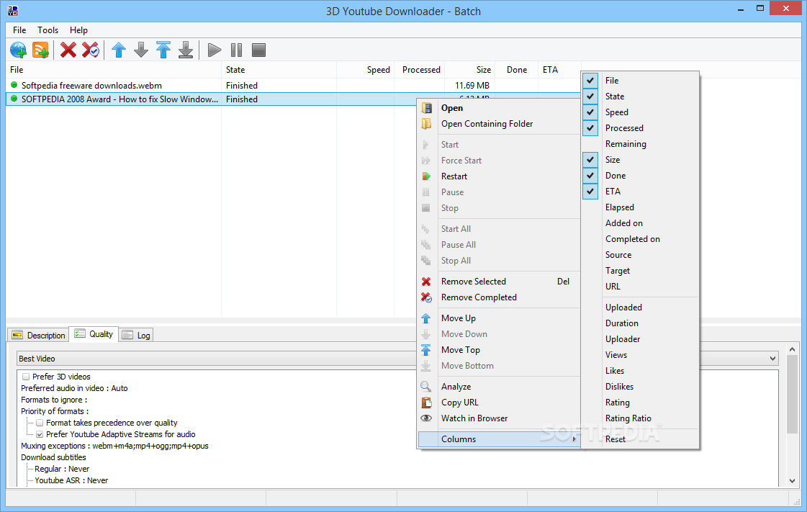Screen dimensions: 807x512
Task: Open the Help menu
Action: (x=78, y=30)
